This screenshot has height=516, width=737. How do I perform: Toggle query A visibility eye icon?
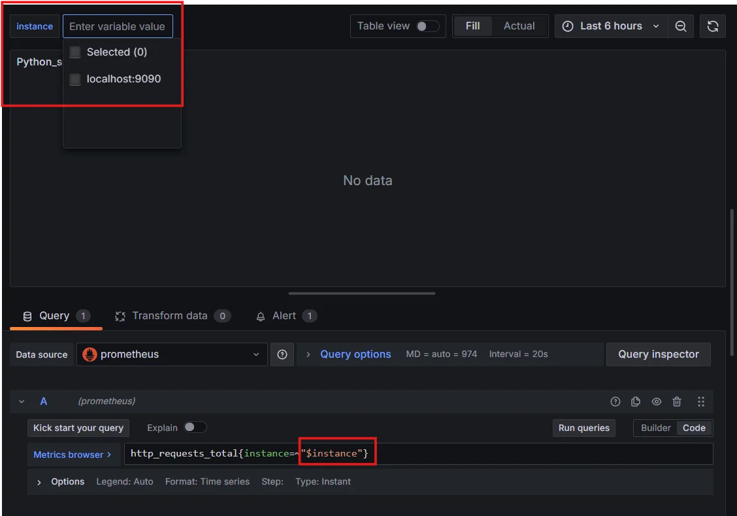[x=656, y=402]
